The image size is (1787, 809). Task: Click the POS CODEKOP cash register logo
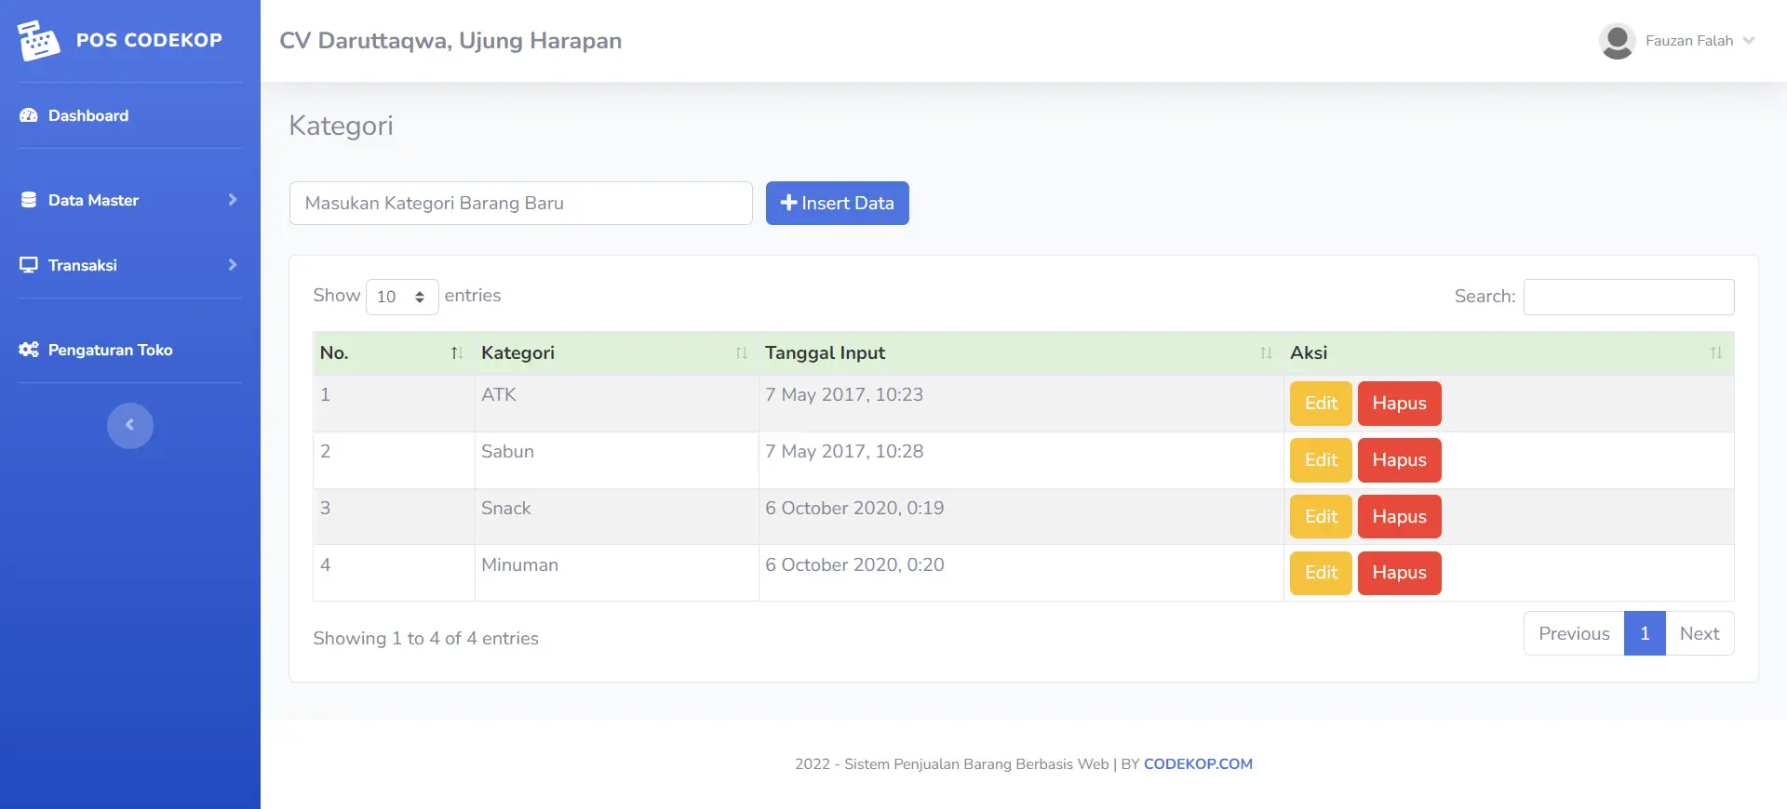click(38, 41)
